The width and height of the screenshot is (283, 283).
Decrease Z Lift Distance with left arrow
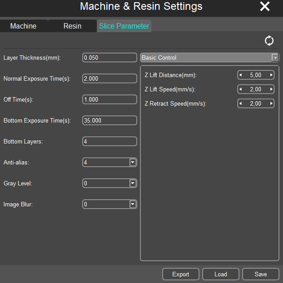pos(241,75)
